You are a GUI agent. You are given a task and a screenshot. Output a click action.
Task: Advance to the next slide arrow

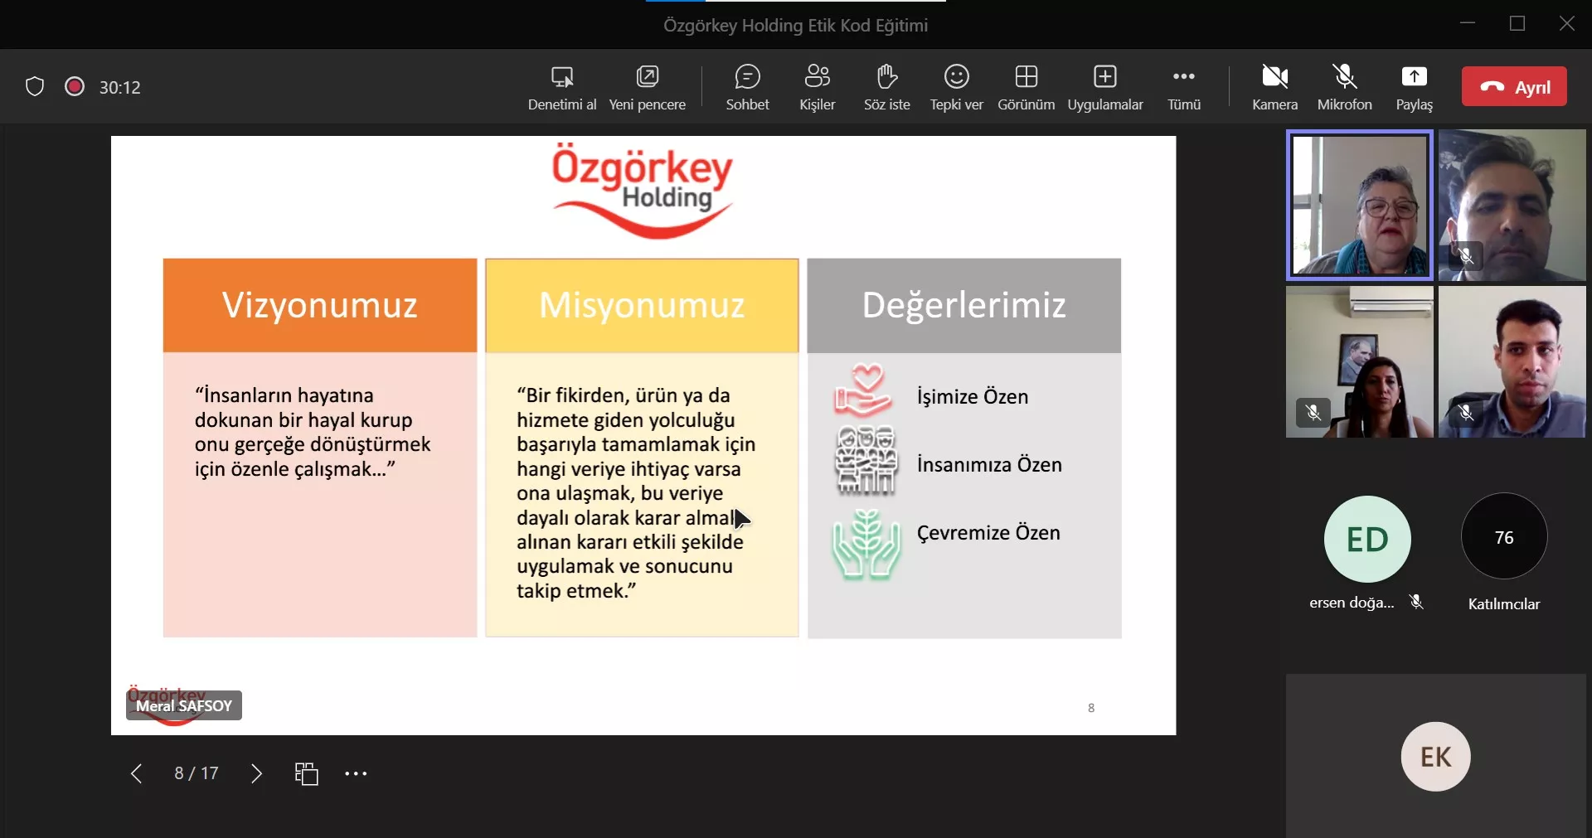(256, 773)
